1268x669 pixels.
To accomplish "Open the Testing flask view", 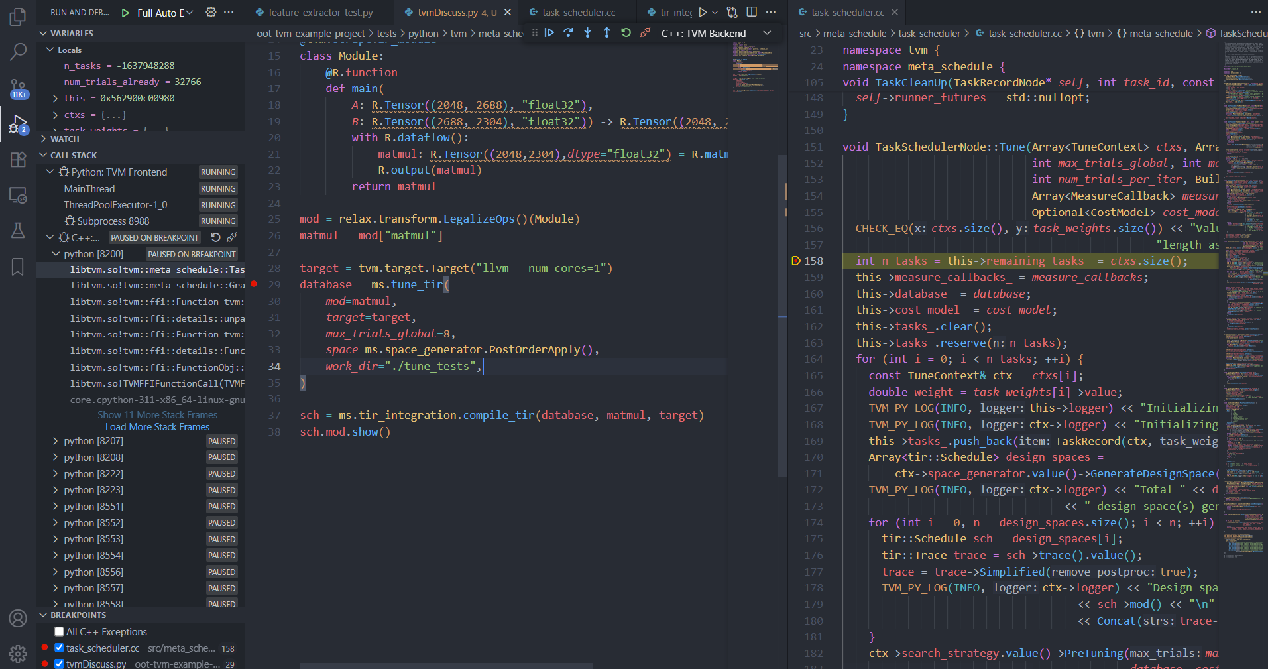I will pyautogui.click(x=18, y=231).
